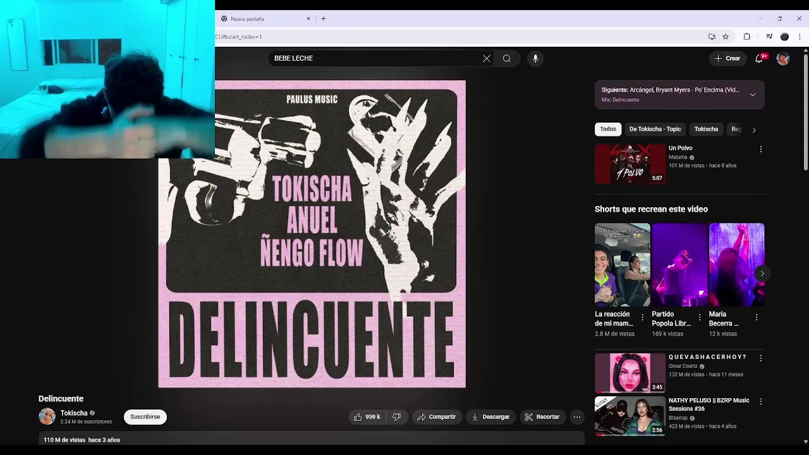809x455 pixels.
Task: Close the Nueva pestaña tab
Action: 308,19
